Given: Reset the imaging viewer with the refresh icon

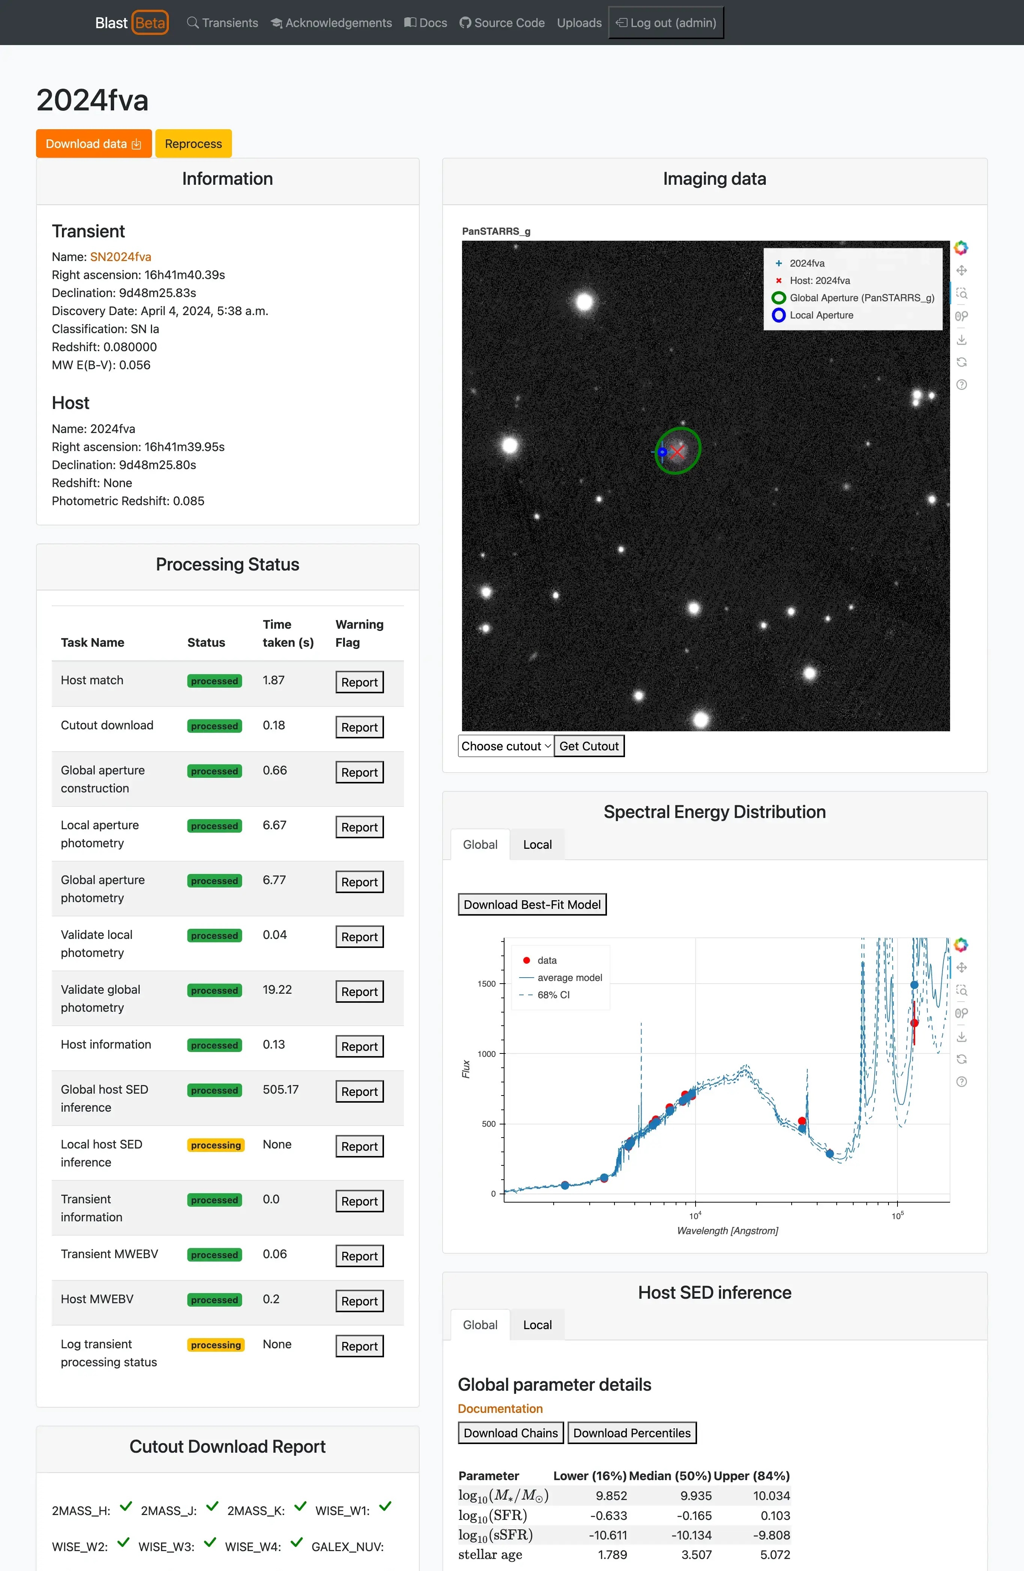Looking at the screenshot, I should [961, 362].
